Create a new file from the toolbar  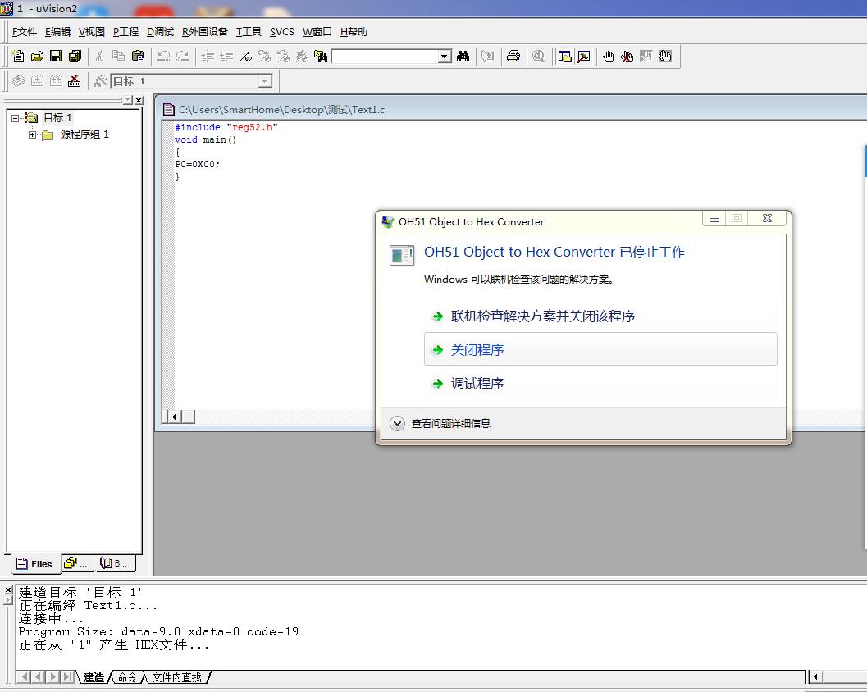[18, 56]
